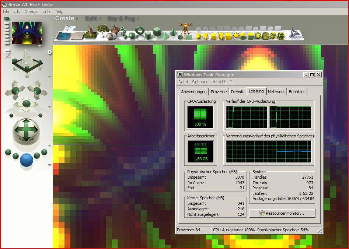Create a tree object
Screen dimensions: 349x249
coord(103,31)
